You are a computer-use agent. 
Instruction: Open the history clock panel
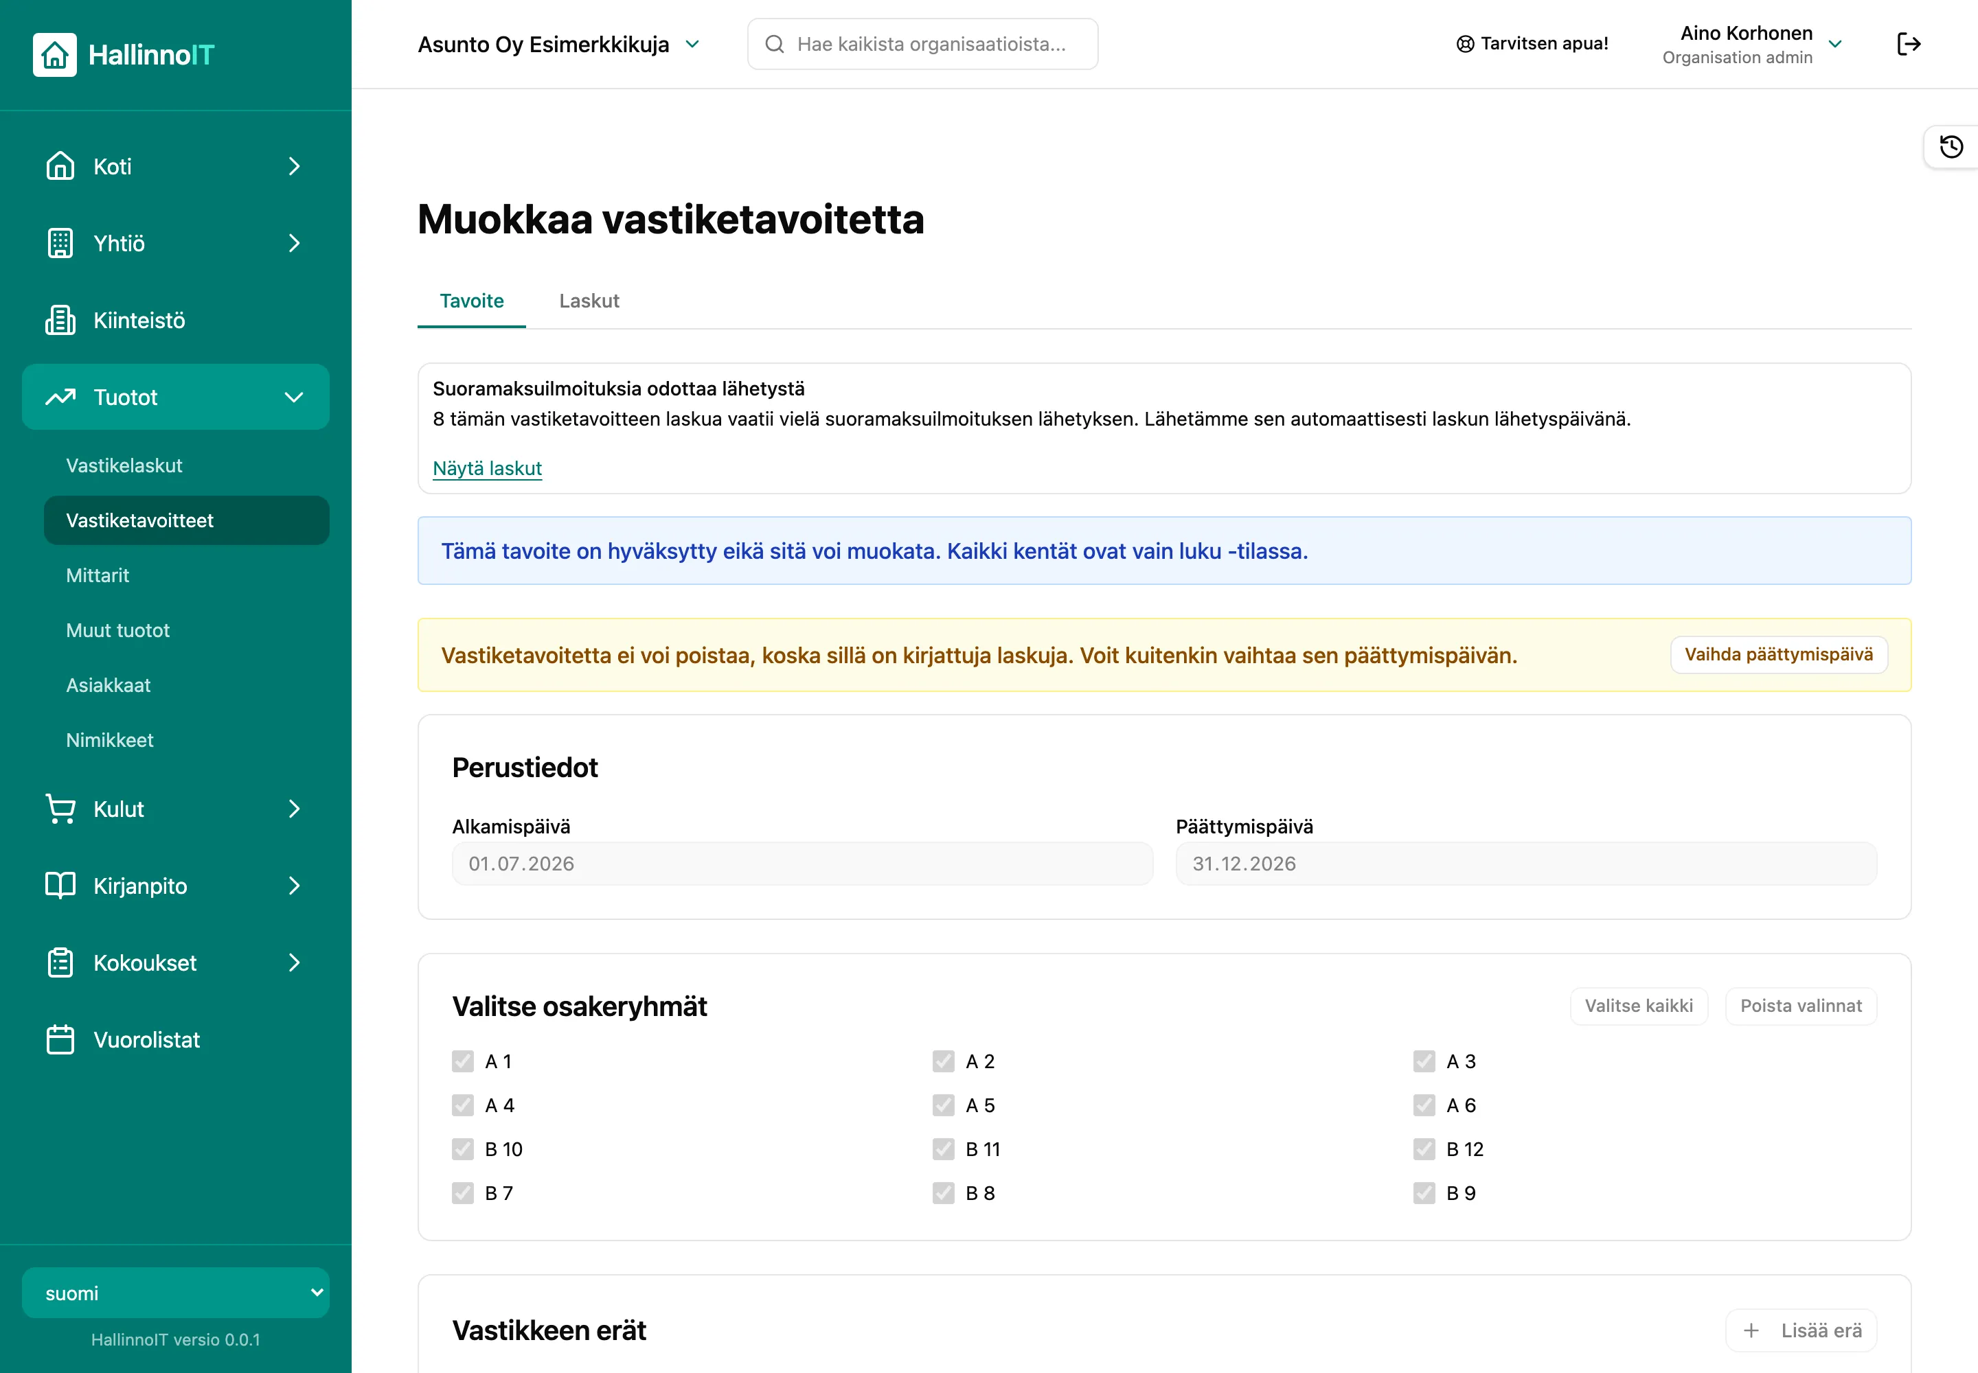pyautogui.click(x=1951, y=147)
